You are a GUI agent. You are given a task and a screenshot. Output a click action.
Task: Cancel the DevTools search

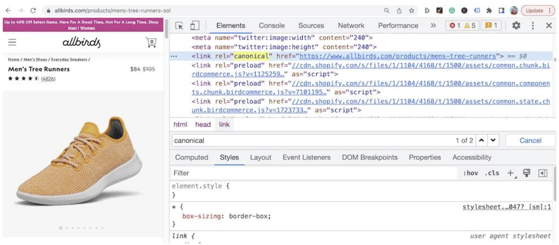coord(530,140)
